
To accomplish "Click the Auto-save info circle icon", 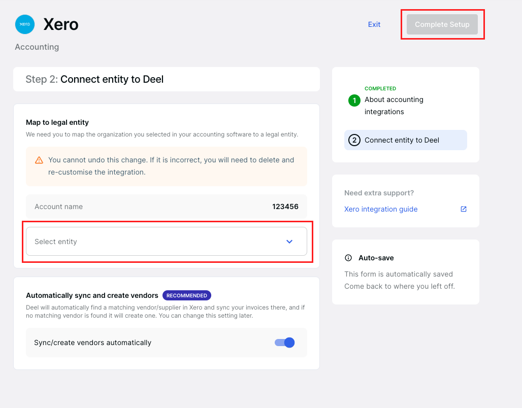I will pyautogui.click(x=348, y=258).
